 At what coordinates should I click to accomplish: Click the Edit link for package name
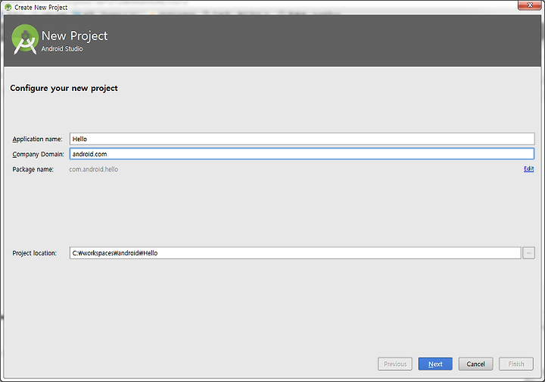point(528,169)
